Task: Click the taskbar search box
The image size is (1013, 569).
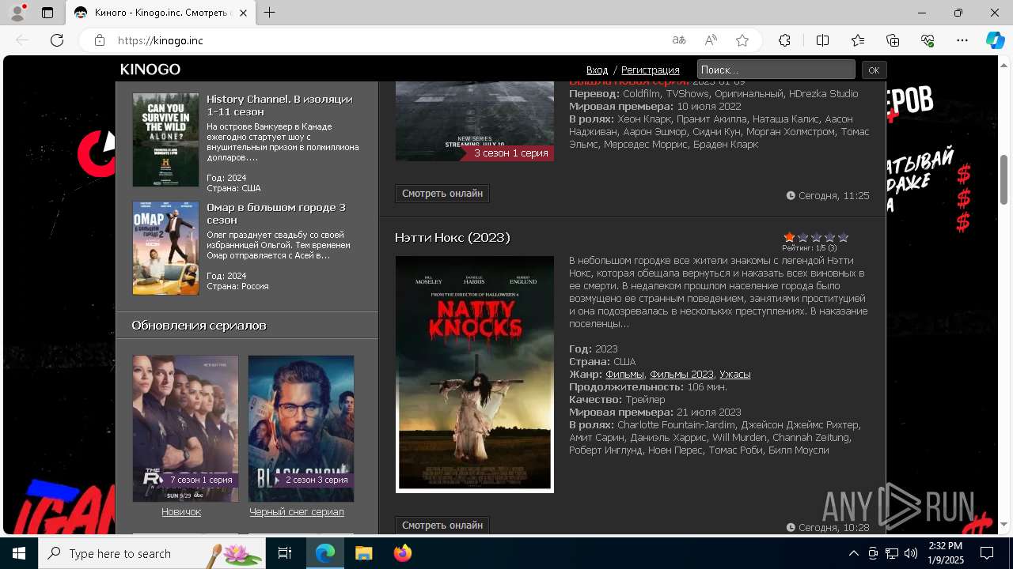Action: [154, 553]
